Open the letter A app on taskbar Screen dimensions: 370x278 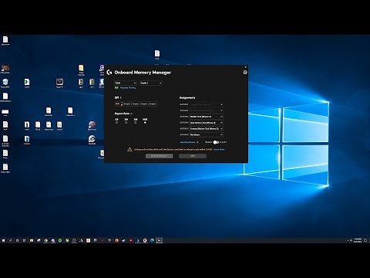pos(81,240)
